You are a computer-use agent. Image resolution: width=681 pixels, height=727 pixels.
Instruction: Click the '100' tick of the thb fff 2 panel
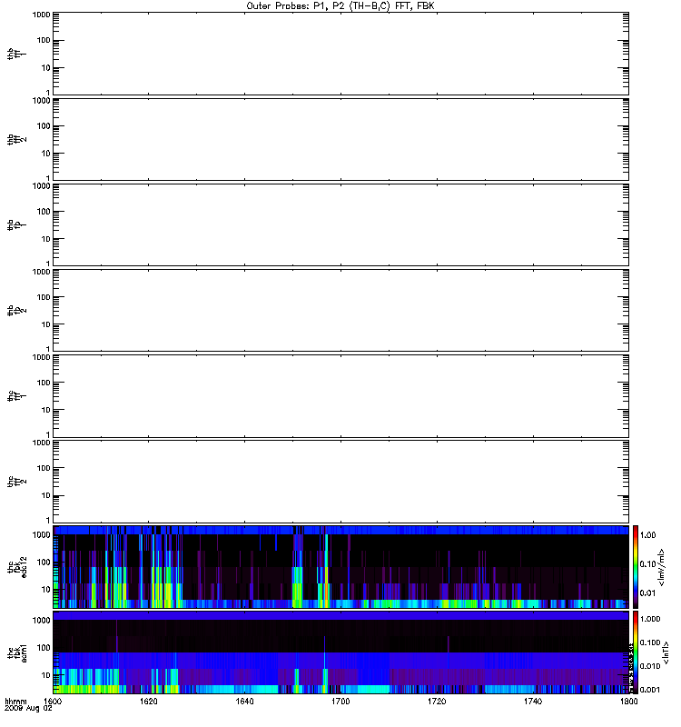pyautogui.click(x=44, y=126)
